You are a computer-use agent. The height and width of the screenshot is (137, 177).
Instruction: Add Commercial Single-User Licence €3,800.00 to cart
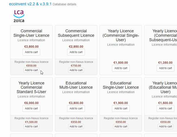pos(31,52)
